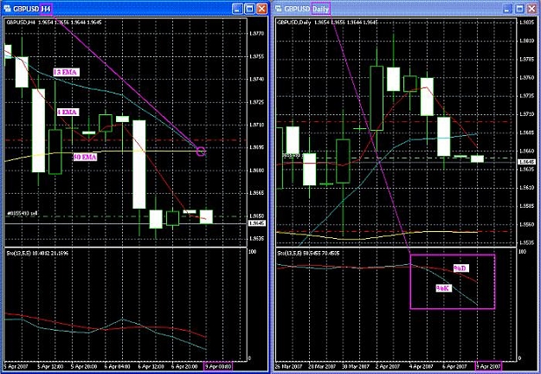
Task: Click 1.9695 on the H4 price axis
Action: 256,148
